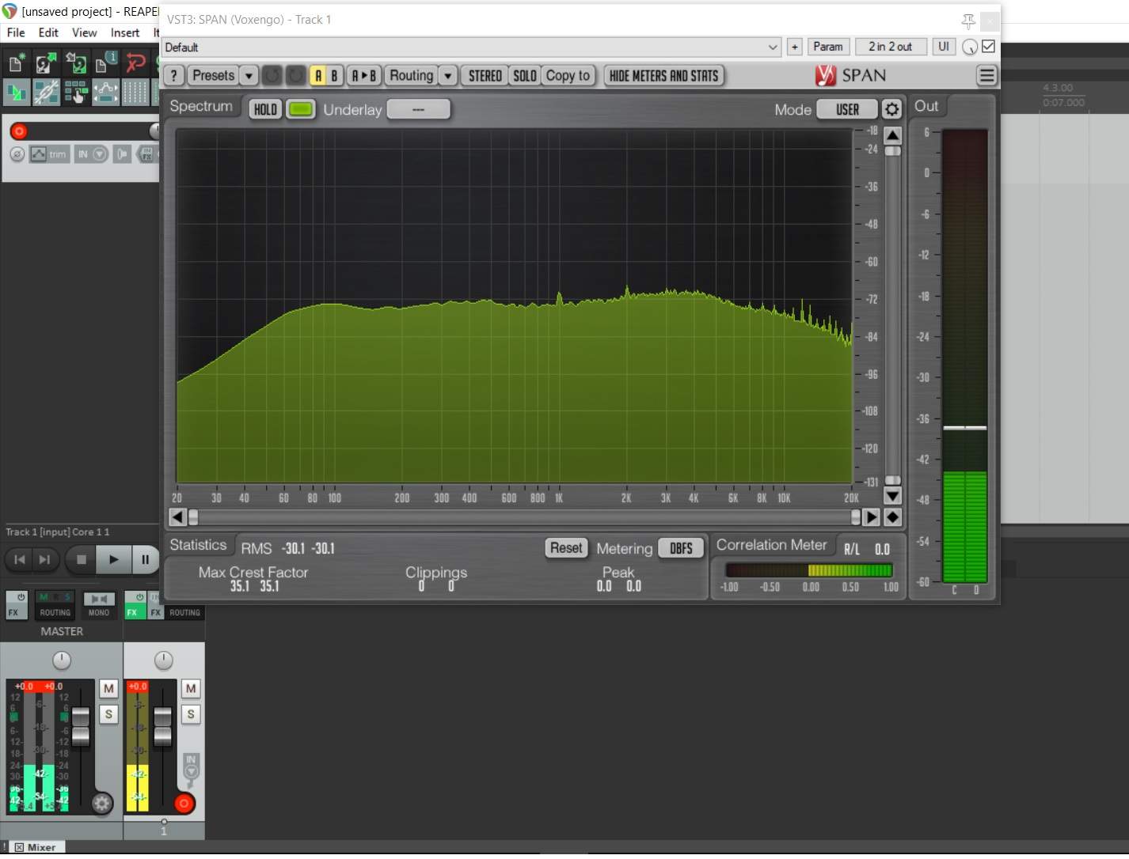Image resolution: width=1129 pixels, height=859 pixels.
Task: Click the Stop transport button
Action: point(81,560)
